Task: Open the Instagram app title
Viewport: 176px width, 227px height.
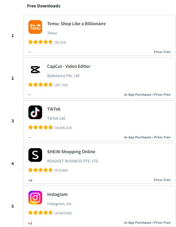Action: 57,194
